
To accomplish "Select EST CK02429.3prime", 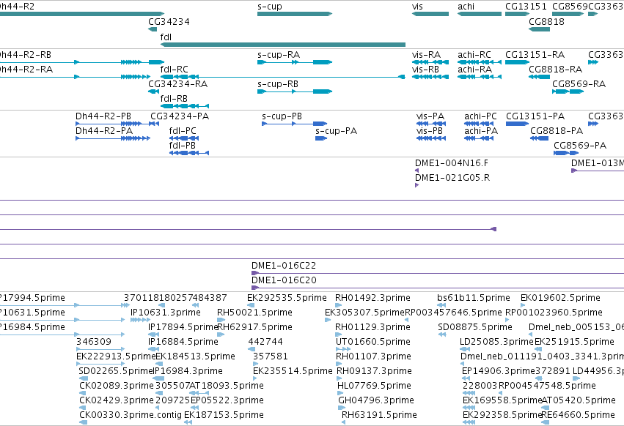I will point(83,408).
